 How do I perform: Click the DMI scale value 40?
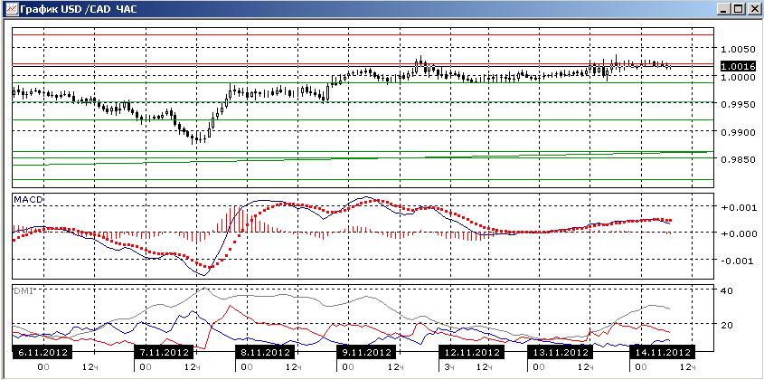[x=727, y=290]
